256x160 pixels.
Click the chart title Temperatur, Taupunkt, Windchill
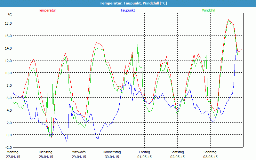(133, 3)
